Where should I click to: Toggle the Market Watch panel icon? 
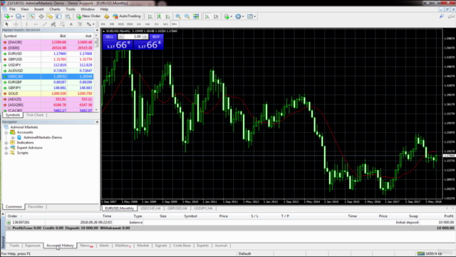pyautogui.click(x=32, y=16)
